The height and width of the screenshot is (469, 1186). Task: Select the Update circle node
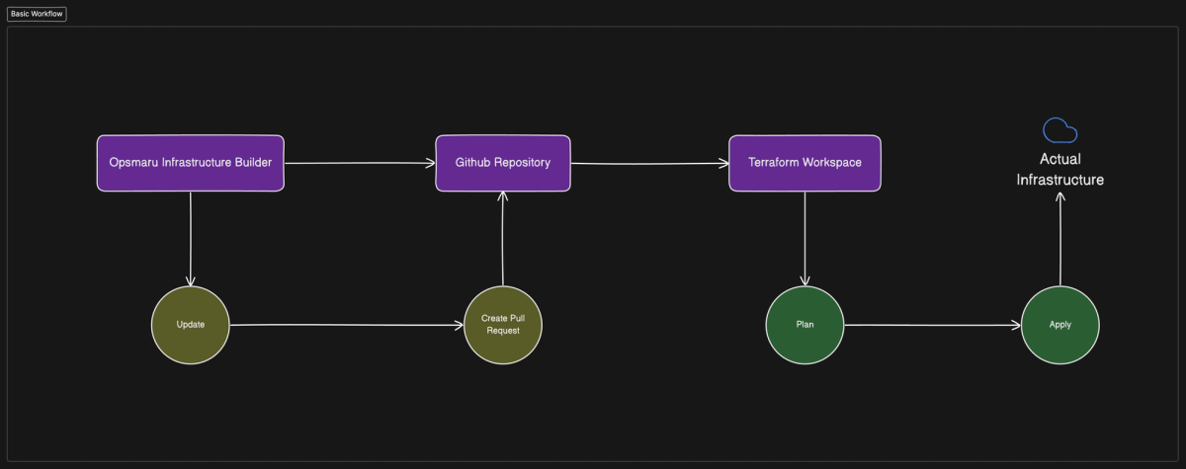pos(191,325)
